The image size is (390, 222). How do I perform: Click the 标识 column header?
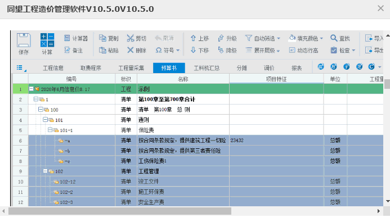(x=126, y=79)
